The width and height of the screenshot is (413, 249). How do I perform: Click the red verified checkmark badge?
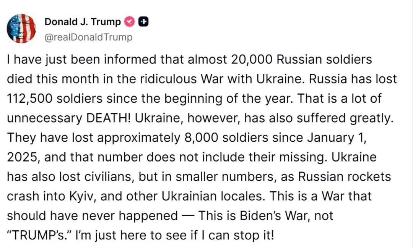129,22
